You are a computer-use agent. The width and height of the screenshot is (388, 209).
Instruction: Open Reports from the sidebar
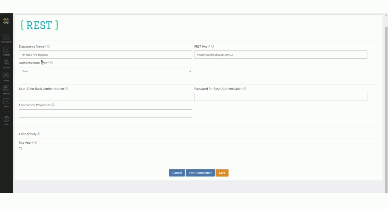[6, 90]
